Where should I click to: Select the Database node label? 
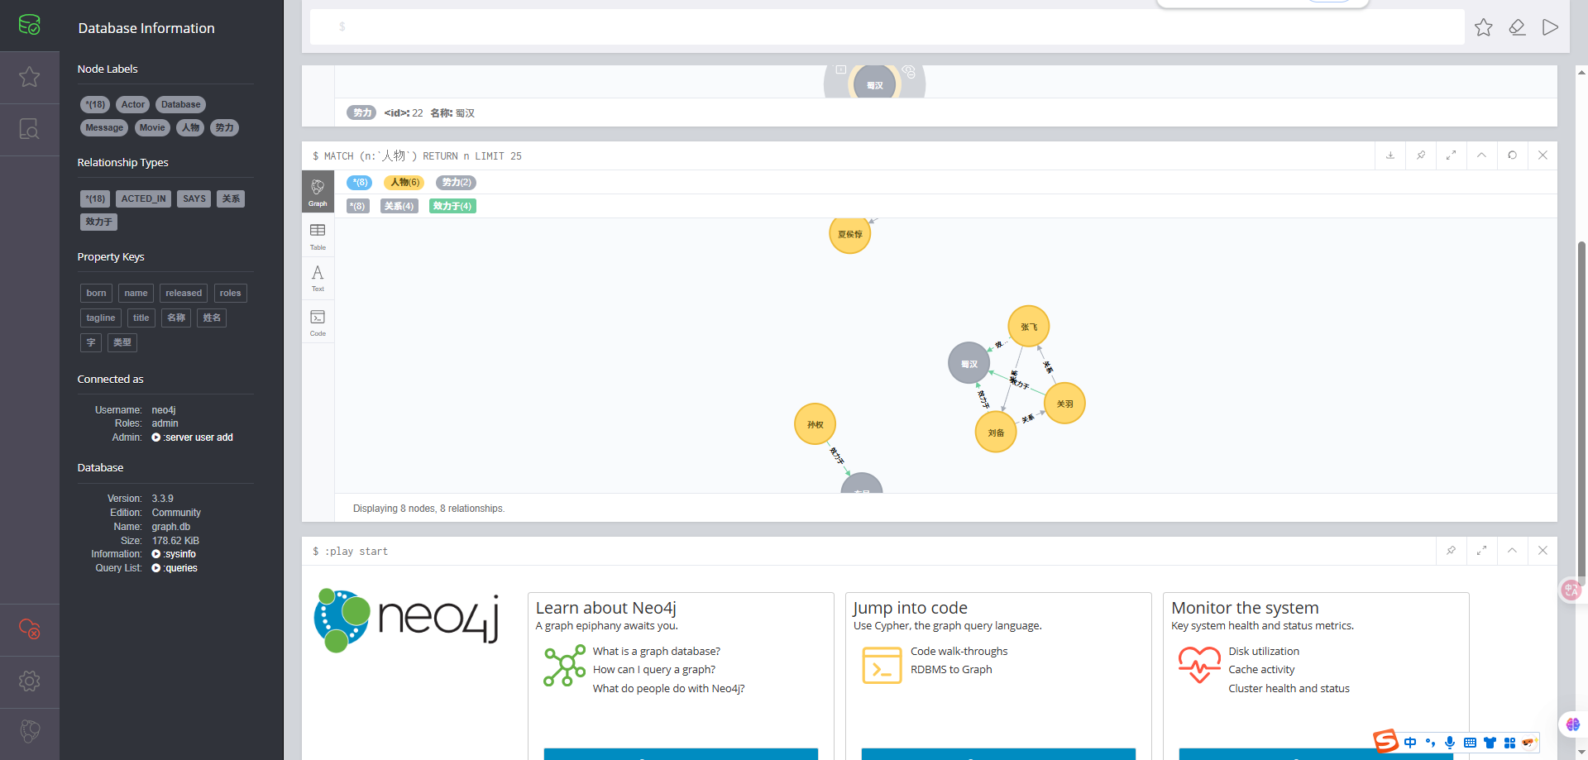[x=180, y=104]
